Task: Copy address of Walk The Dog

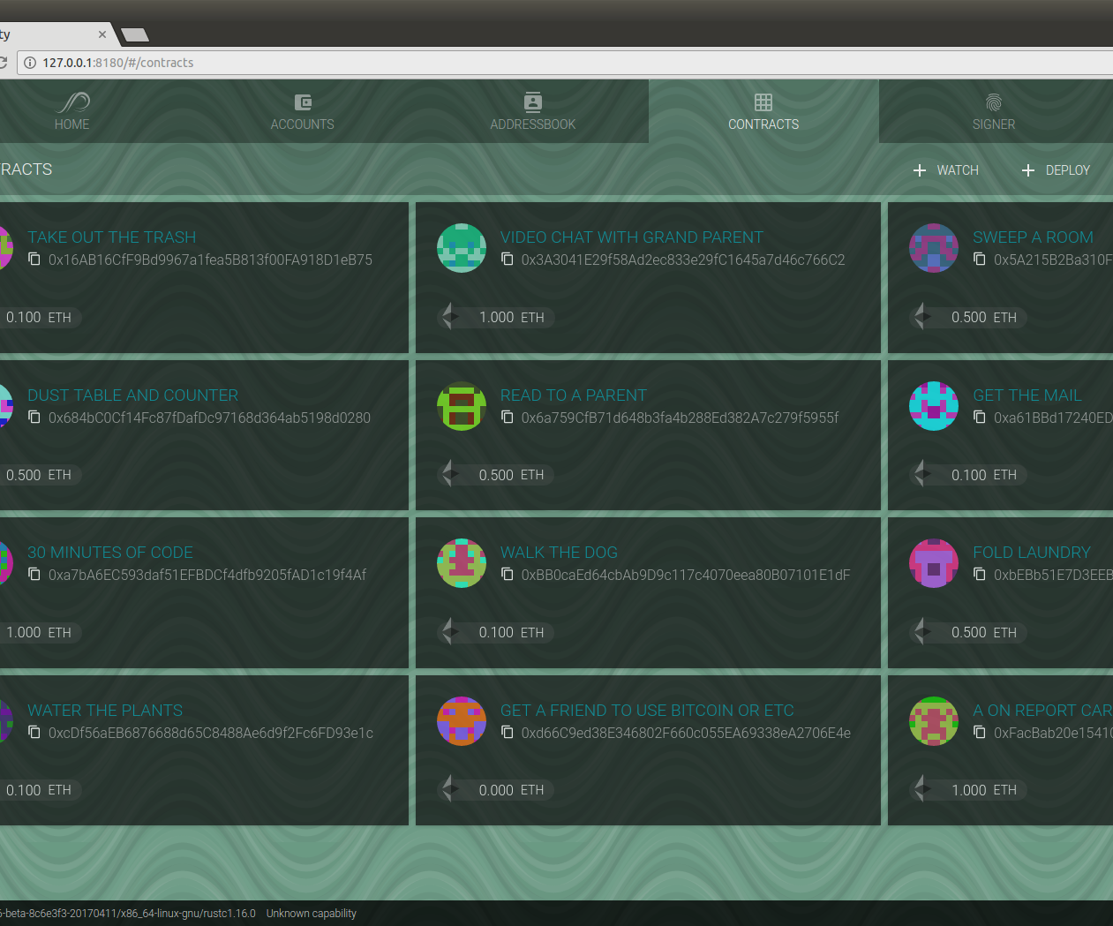Action: click(x=508, y=575)
